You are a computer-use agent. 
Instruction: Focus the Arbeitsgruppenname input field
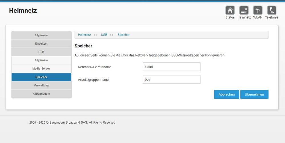(171, 79)
